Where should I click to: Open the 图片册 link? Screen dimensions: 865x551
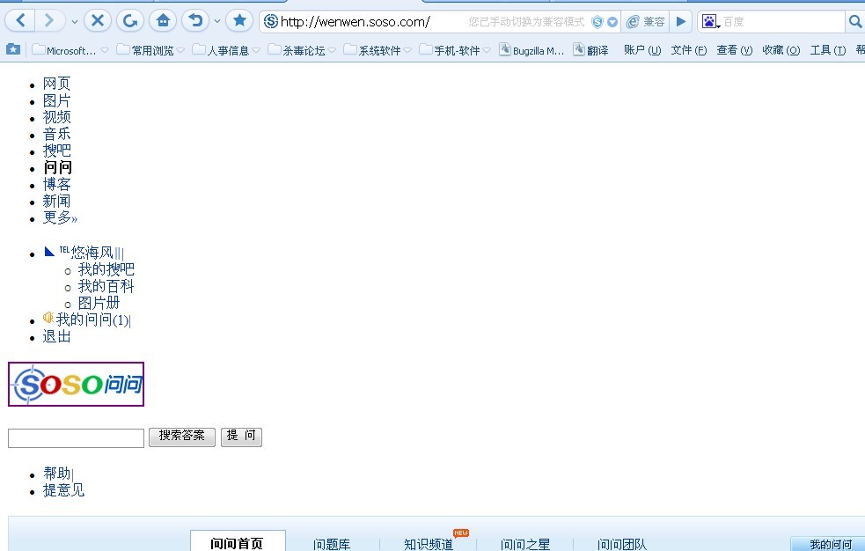pos(99,303)
